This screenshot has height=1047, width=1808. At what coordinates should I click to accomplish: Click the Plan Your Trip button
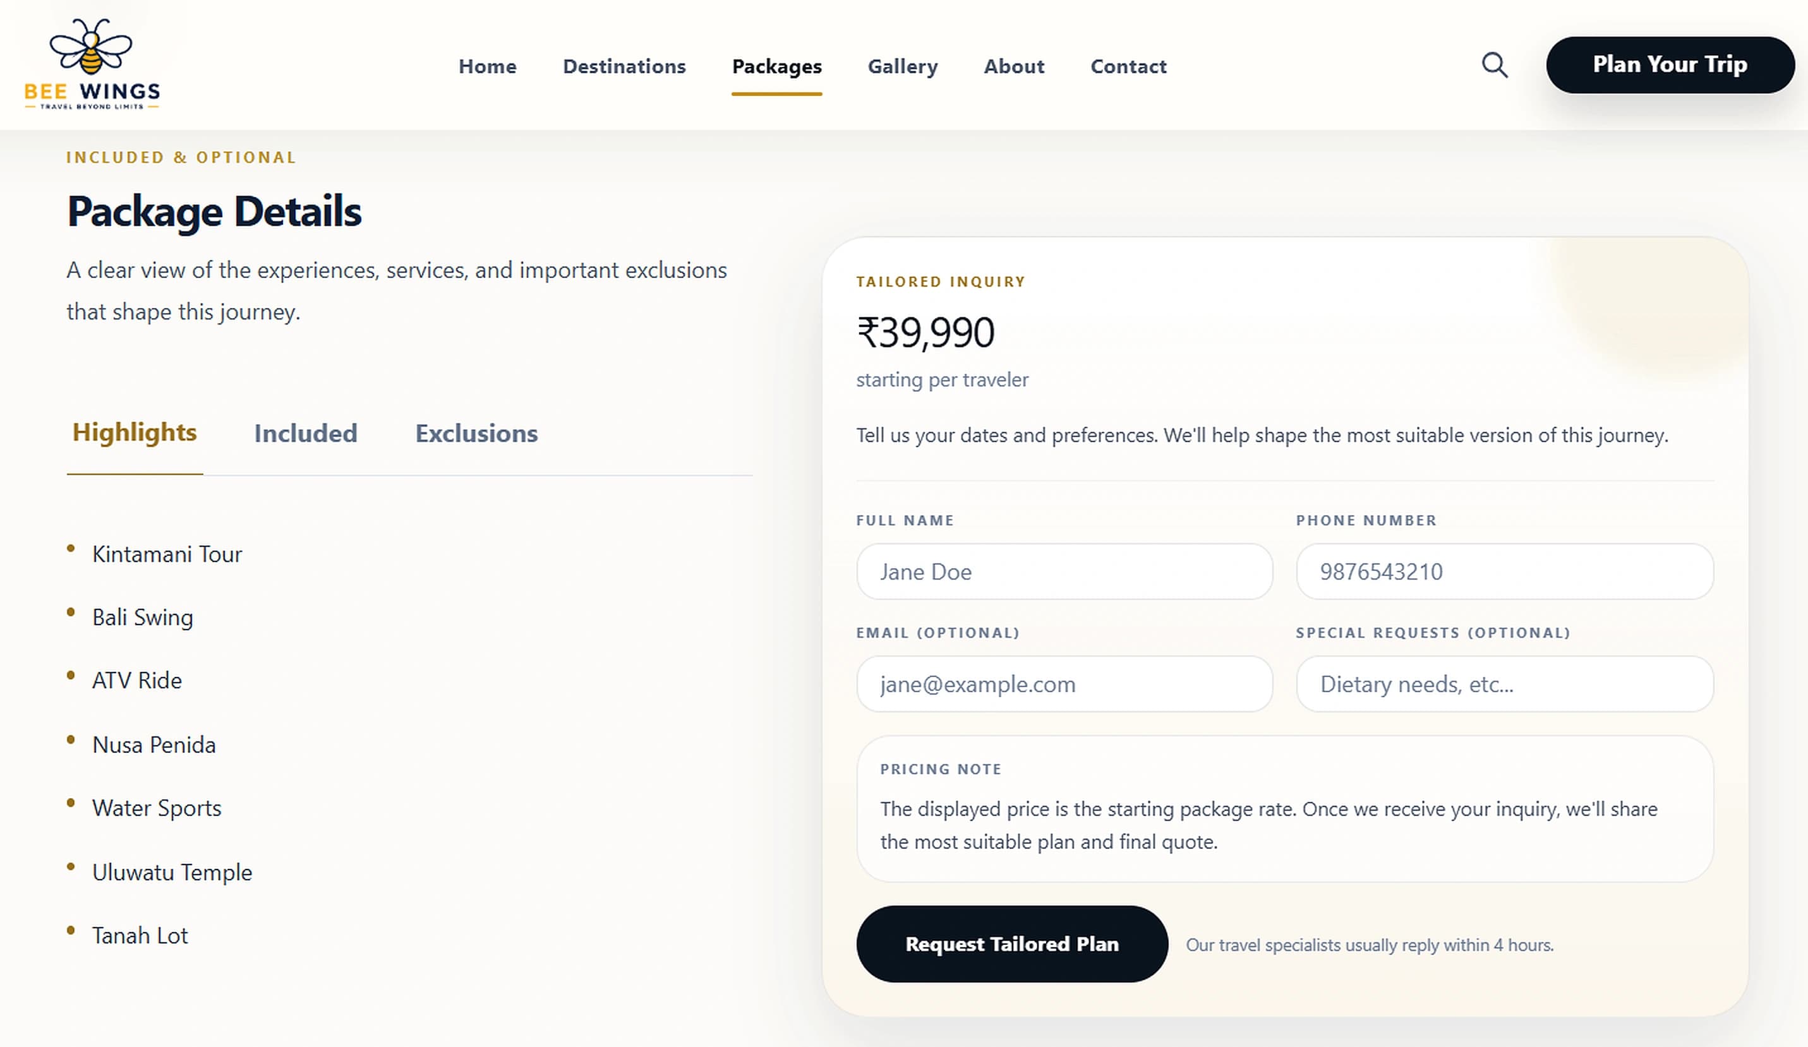pyautogui.click(x=1670, y=64)
